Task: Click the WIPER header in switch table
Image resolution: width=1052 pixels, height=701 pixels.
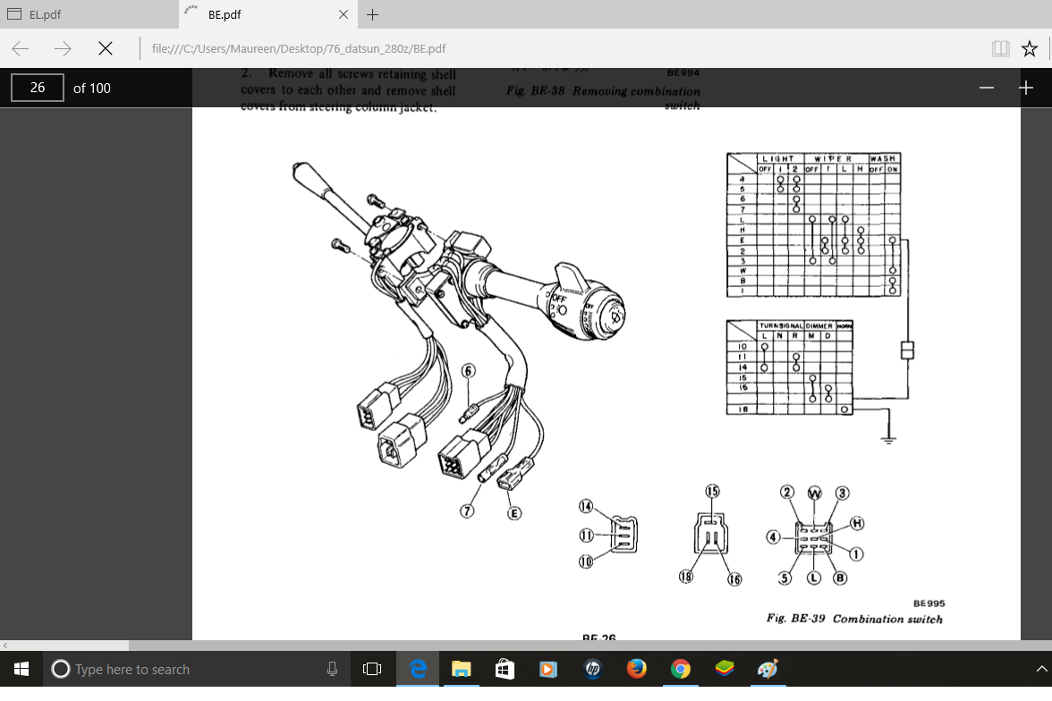Action: click(834, 158)
